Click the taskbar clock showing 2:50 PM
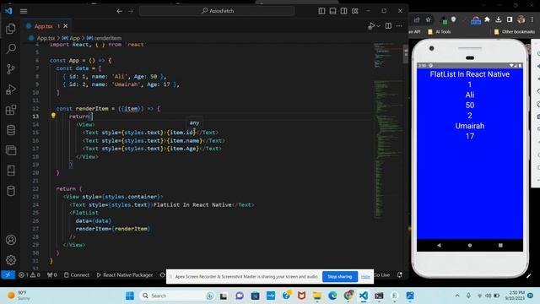 pos(516,296)
